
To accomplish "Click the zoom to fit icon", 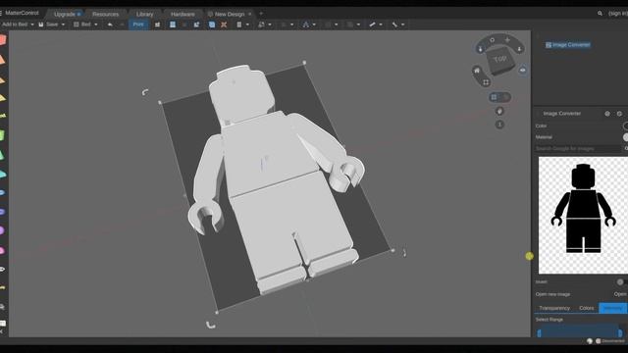I will click(486, 82).
